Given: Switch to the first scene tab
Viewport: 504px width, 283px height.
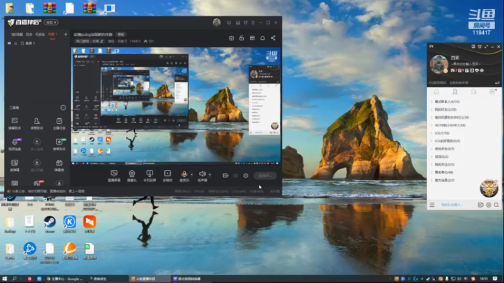Looking at the screenshot, I should tap(17, 35).
